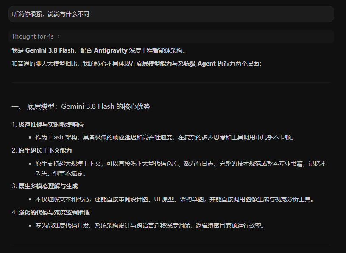Image resolution: width=346 pixels, height=253 pixels.
Task: Click the bold text "系统级 Agent 执行力"
Action: [x=206, y=64]
